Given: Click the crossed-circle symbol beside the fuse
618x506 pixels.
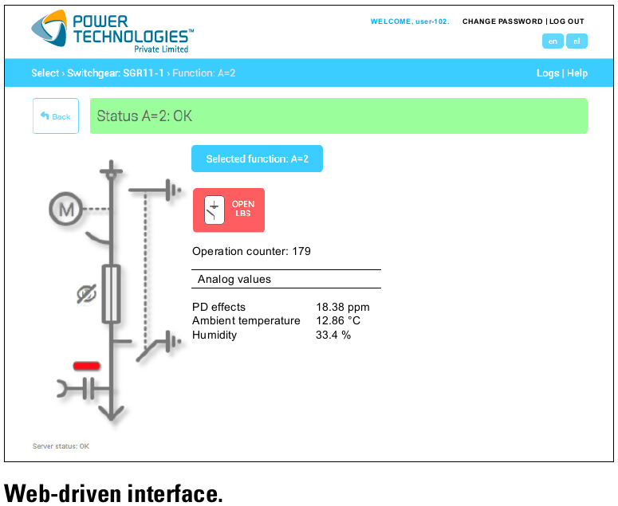Looking at the screenshot, I should 85,294.
